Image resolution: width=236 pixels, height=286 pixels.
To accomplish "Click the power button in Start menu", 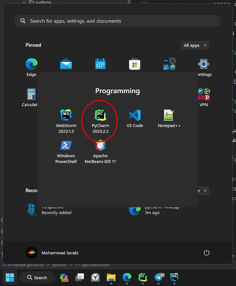I will point(207,253).
